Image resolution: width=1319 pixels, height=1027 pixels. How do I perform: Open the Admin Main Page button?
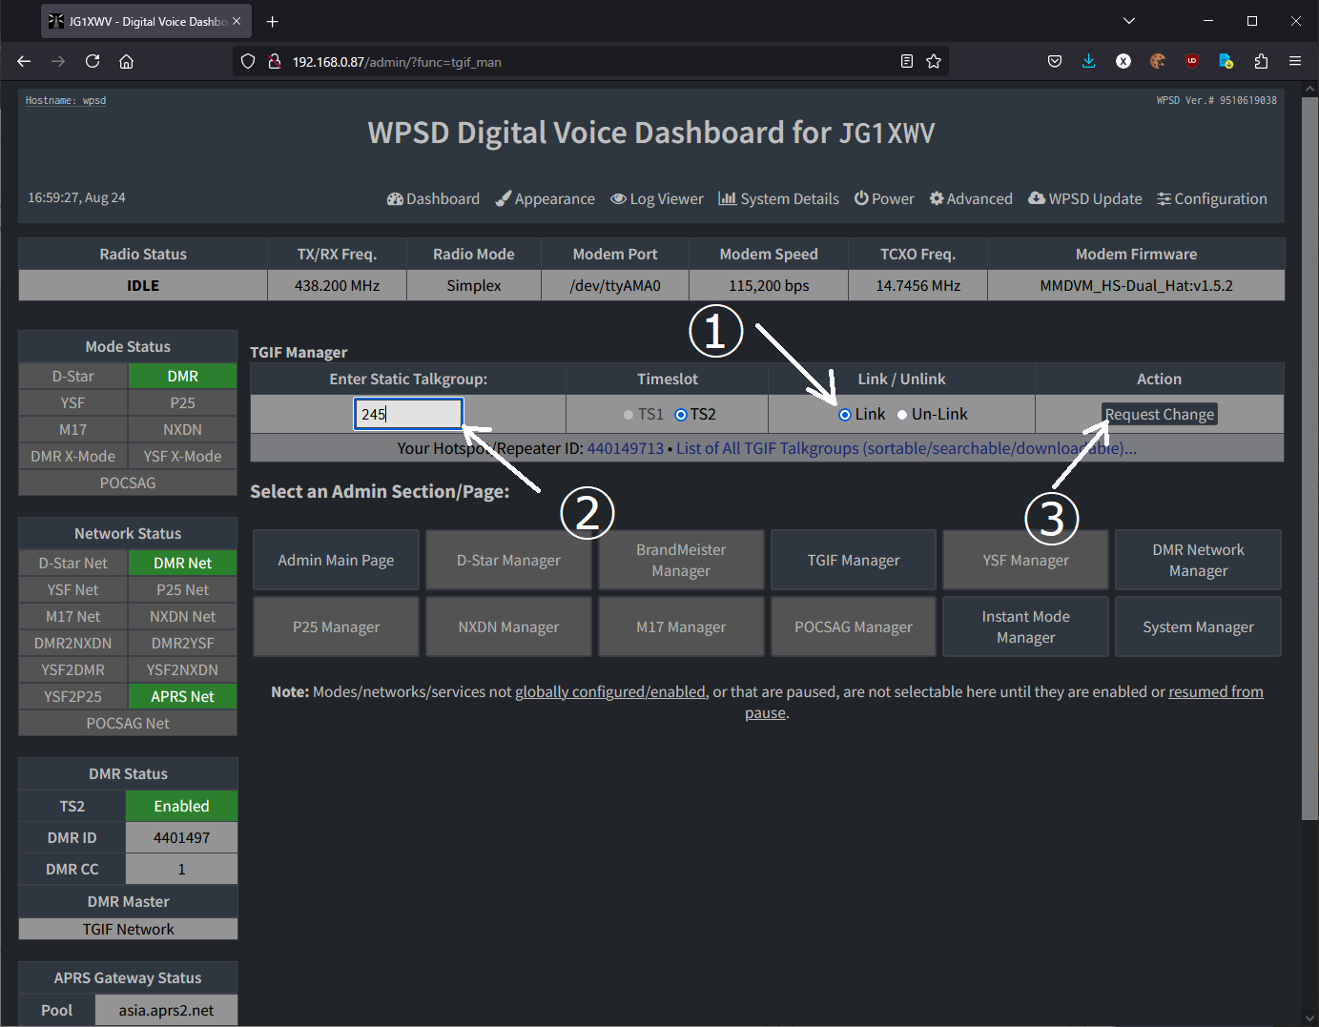coord(336,560)
